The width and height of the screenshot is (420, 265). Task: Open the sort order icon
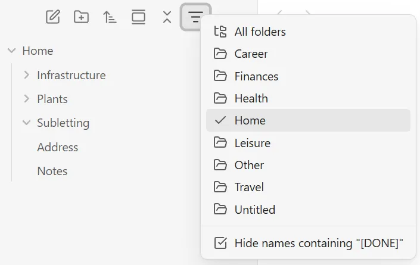110,17
